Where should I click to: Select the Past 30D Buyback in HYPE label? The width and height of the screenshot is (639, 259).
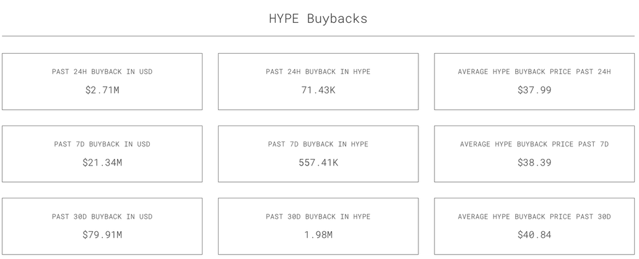318,216
